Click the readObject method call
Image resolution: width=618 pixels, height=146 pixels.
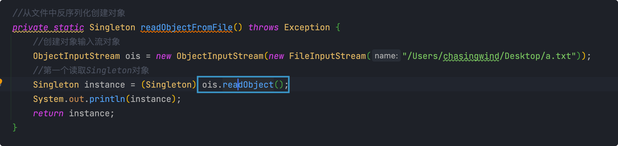click(x=248, y=85)
